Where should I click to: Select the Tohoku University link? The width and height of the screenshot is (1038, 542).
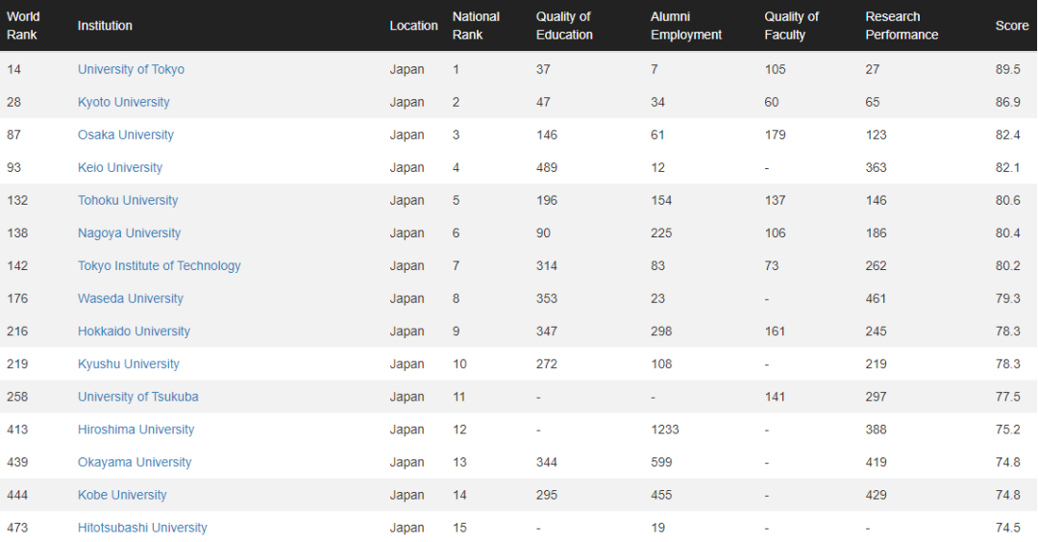[x=128, y=200]
